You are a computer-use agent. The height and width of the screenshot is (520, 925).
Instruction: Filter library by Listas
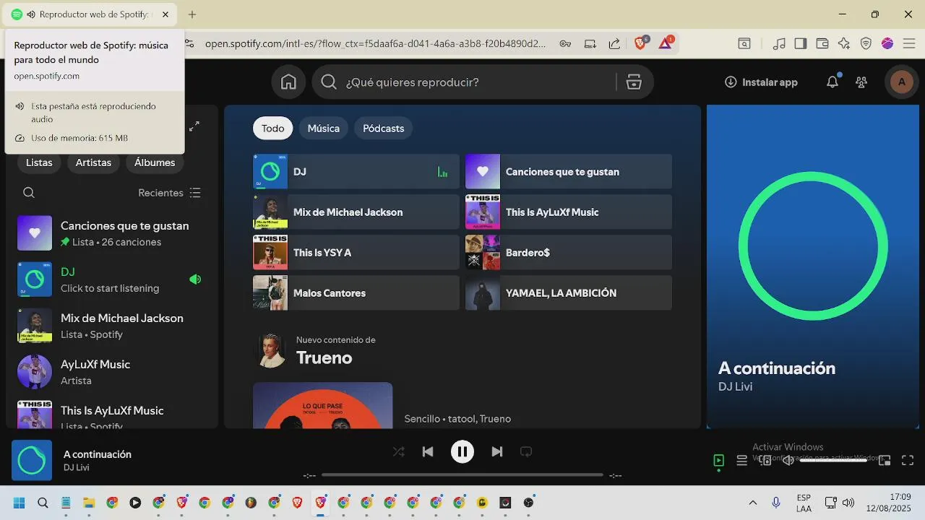click(39, 162)
